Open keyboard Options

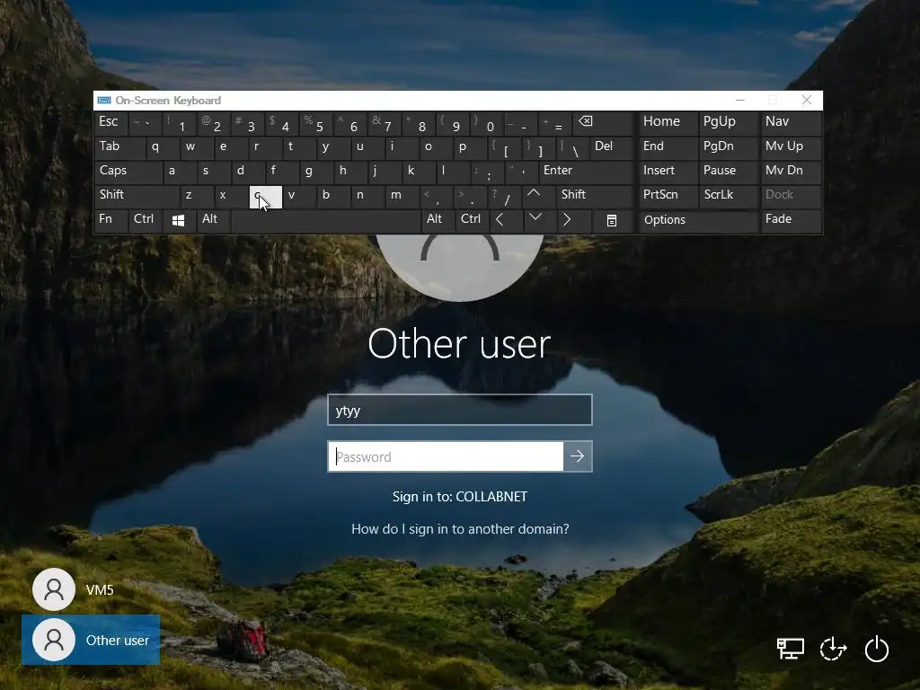[x=698, y=221]
